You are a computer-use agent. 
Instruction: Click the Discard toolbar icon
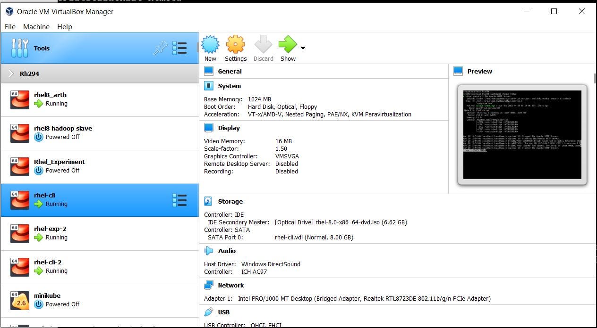tap(263, 44)
